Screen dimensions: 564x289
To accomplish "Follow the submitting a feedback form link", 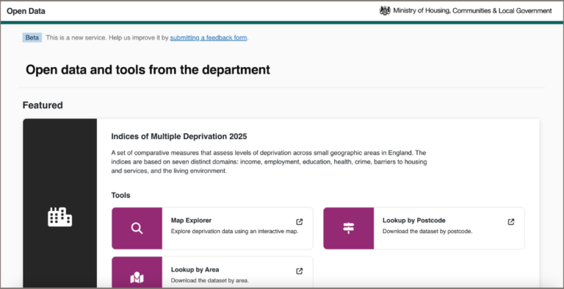I will (x=209, y=38).
